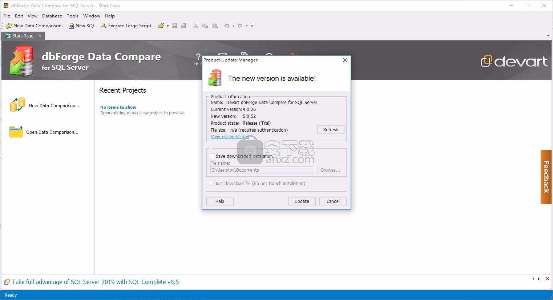Open the toolbar options overflow arrow
Screen dimensions: 553x300
[x=252, y=26]
